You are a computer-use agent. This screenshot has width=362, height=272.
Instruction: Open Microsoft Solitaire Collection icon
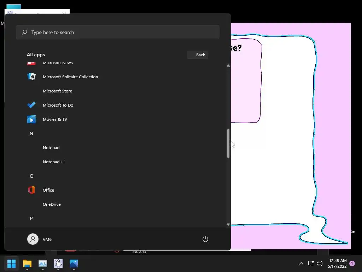pyautogui.click(x=31, y=76)
